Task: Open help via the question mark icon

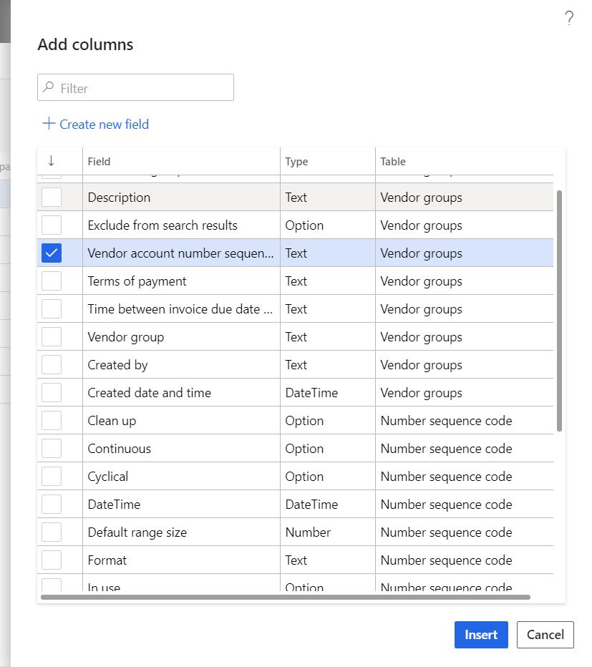Action: 569,18
